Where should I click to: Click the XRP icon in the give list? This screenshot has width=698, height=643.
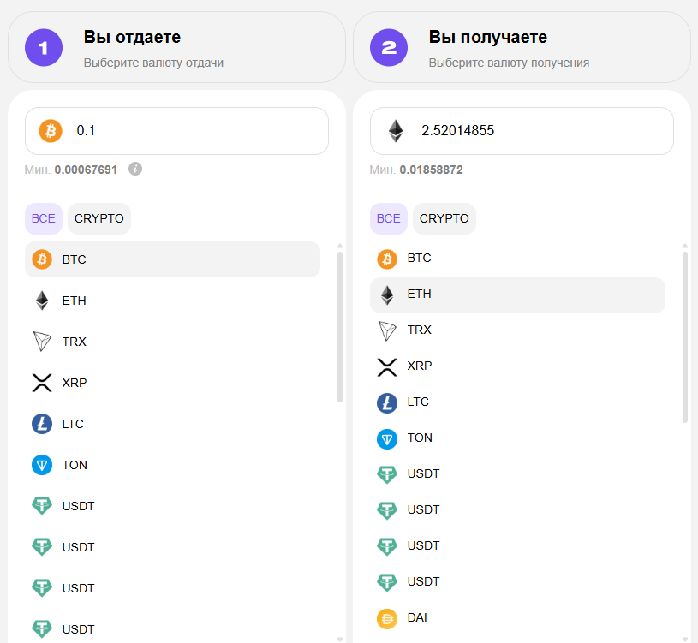tap(42, 383)
